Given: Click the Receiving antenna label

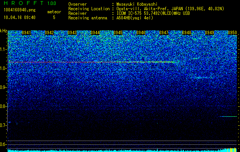Looking at the screenshot, I should (88, 18).
